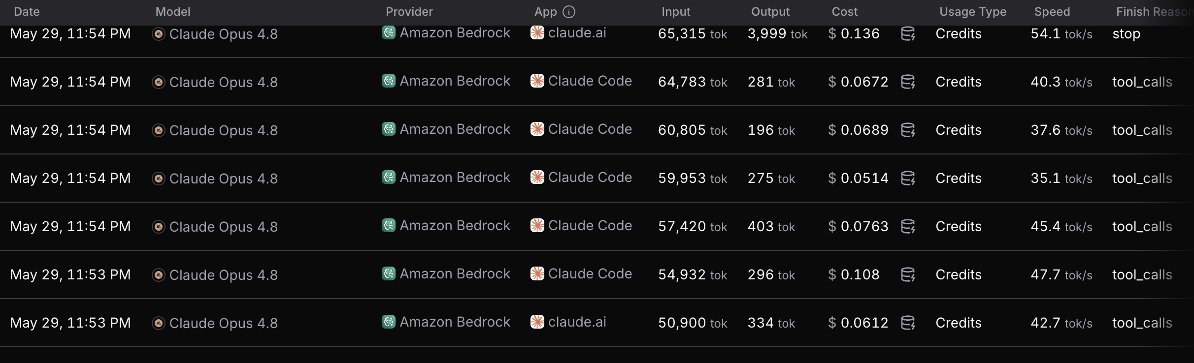Click the Amazon Bedrock icon in the 65,315 tok row
The image size is (1194, 363).
pos(389,32)
